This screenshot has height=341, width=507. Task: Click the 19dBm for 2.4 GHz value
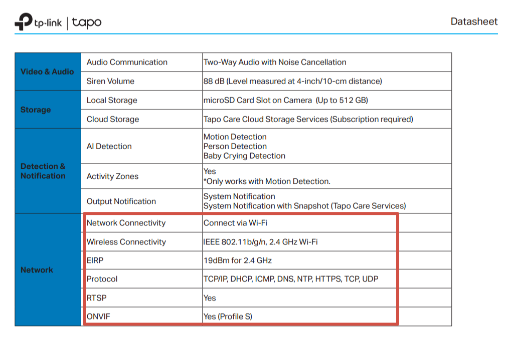[238, 260]
